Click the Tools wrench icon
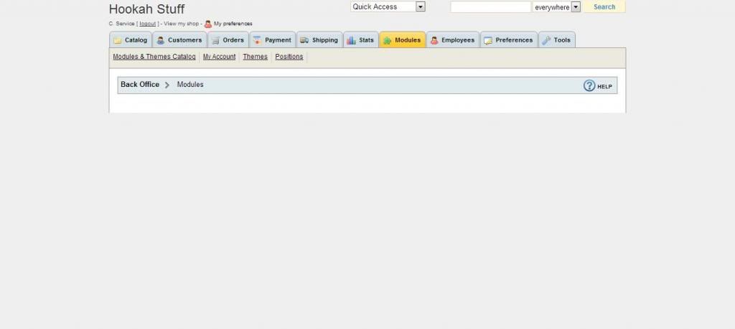The height and width of the screenshot is (329, 735). point(546,41)
